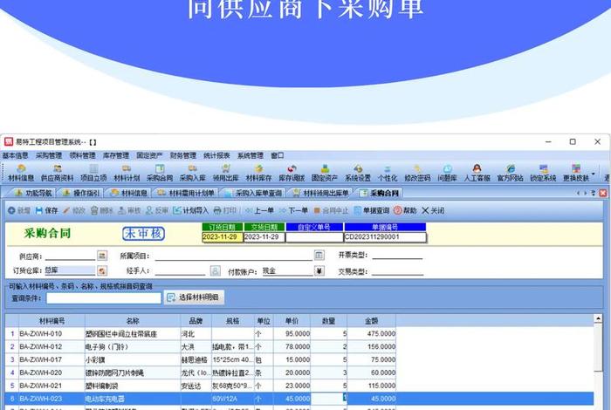Switch to the 功能导航 tab
This screenshot has width=611, height=410.
pos(33,193)
